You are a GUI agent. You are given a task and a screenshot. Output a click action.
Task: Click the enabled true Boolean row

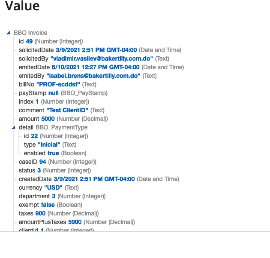click(55, 153)
